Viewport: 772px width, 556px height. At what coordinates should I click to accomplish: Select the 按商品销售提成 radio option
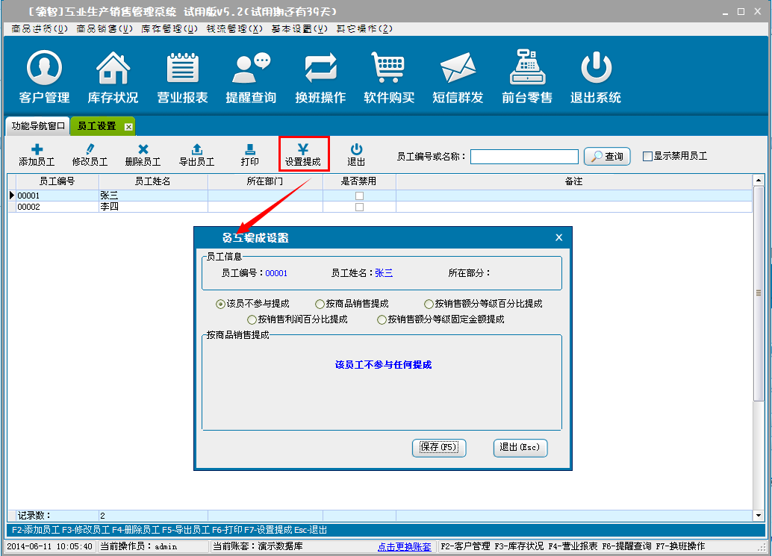pos(320,304)
